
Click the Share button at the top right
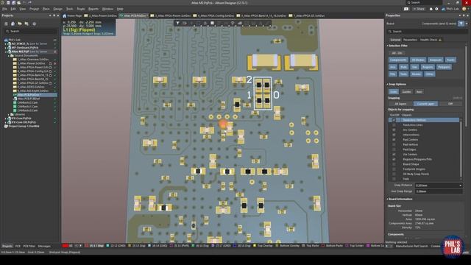(419, 9)
